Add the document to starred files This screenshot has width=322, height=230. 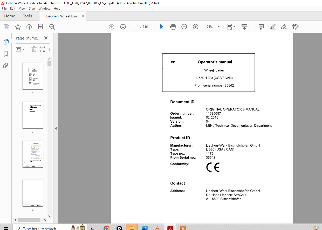tap(18, 27)
